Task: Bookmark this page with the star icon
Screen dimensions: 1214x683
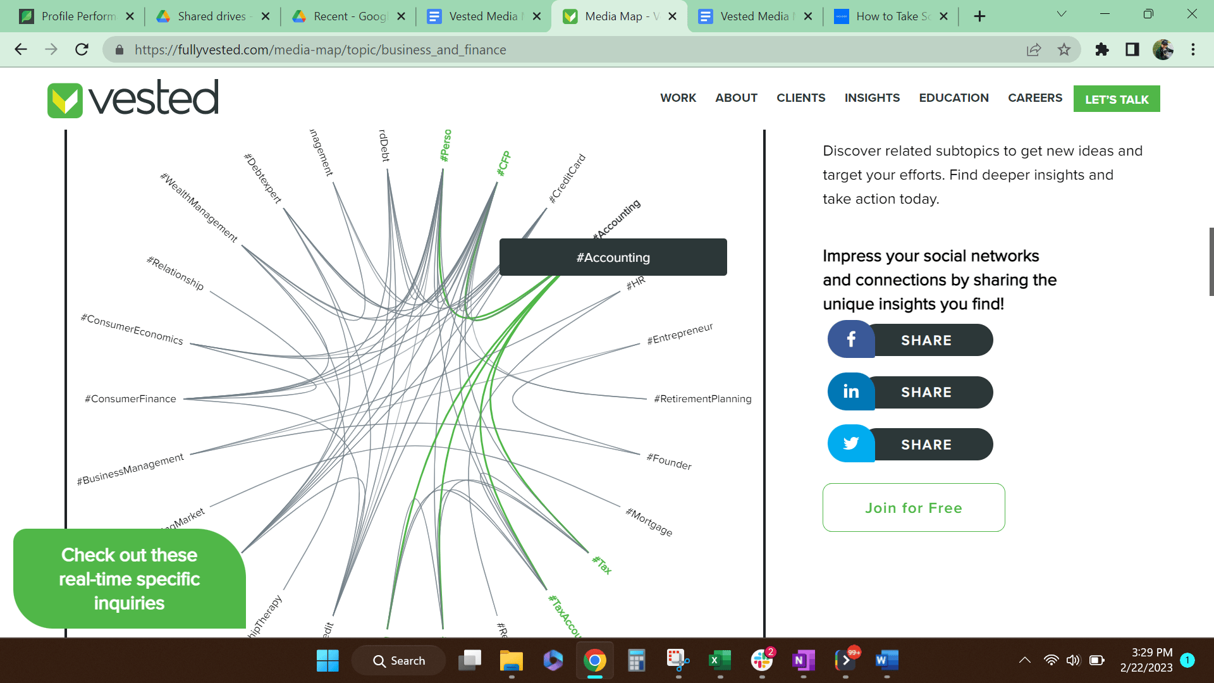Action: tap(1064, 49)
